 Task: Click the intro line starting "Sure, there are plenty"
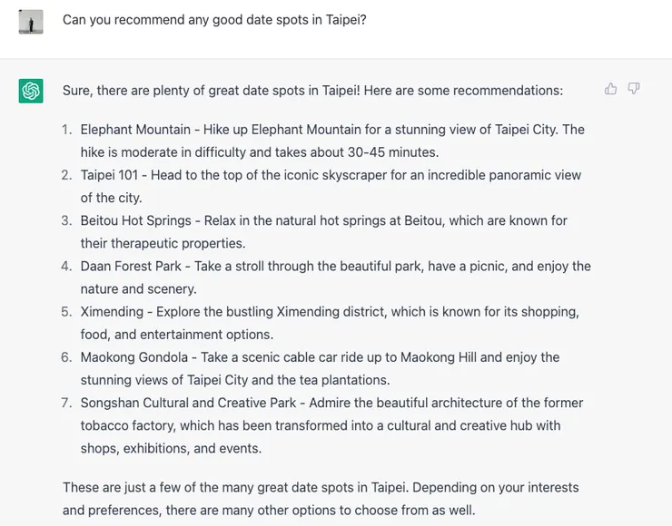pyautogui.click(x=312, y=91)
